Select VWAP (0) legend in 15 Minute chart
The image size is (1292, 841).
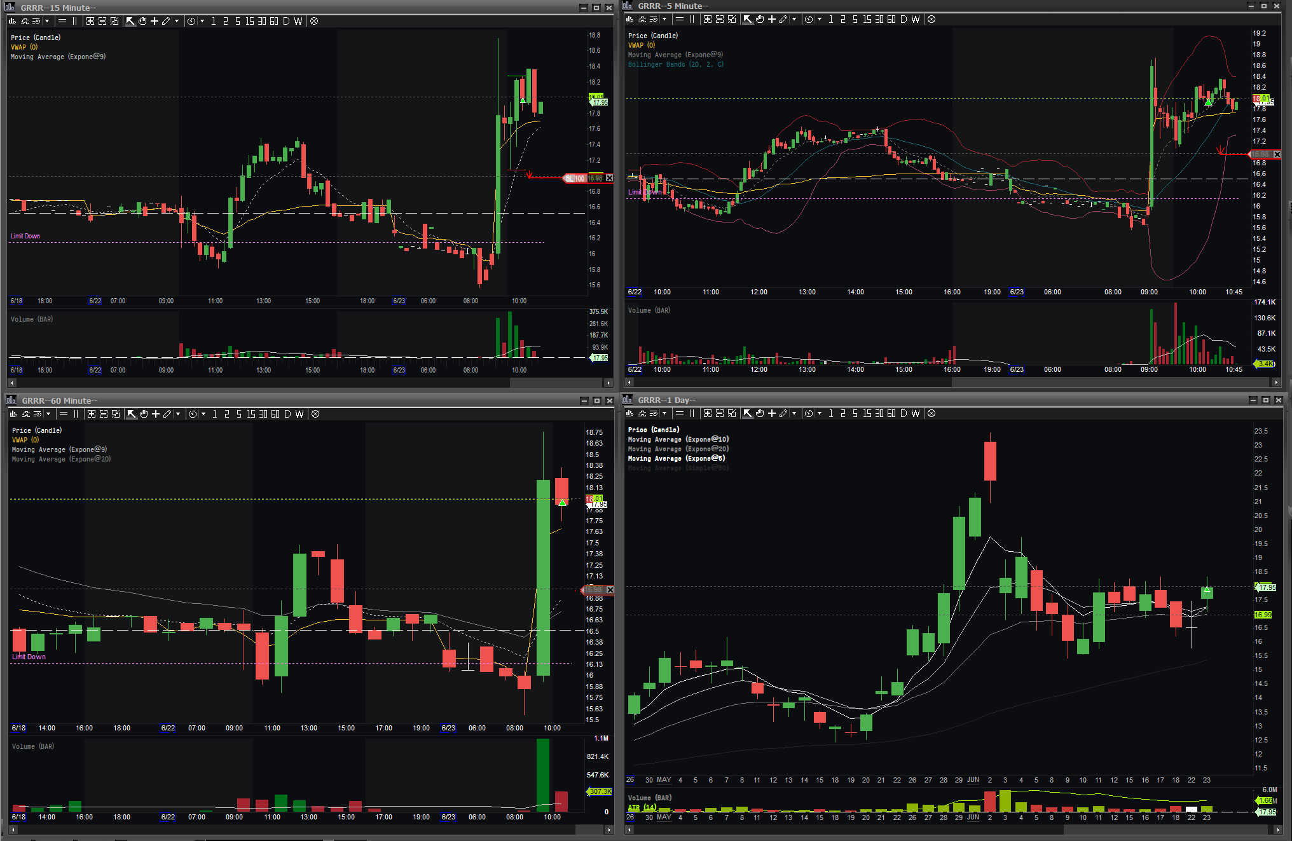point(25,47)
